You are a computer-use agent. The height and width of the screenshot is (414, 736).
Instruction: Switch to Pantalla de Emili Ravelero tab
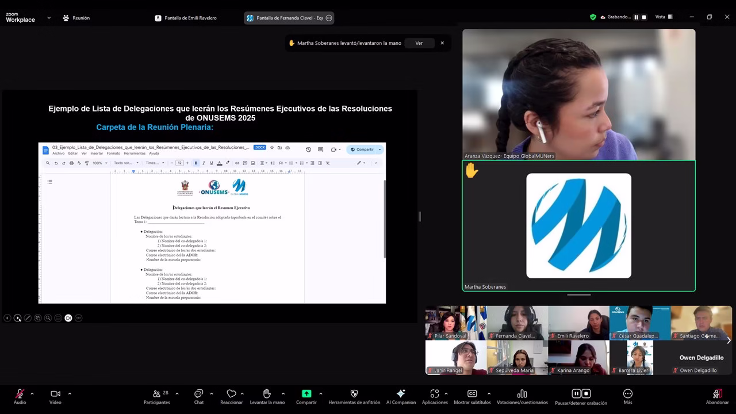[186, 18]
